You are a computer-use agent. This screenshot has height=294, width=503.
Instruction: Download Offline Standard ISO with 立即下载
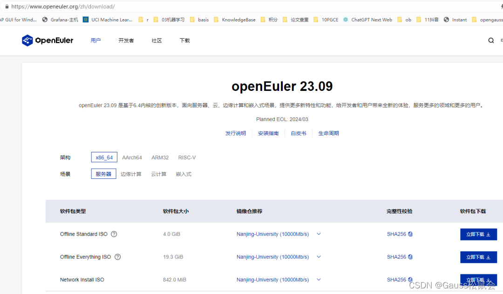pyautogui.click(x=478, y=234)
